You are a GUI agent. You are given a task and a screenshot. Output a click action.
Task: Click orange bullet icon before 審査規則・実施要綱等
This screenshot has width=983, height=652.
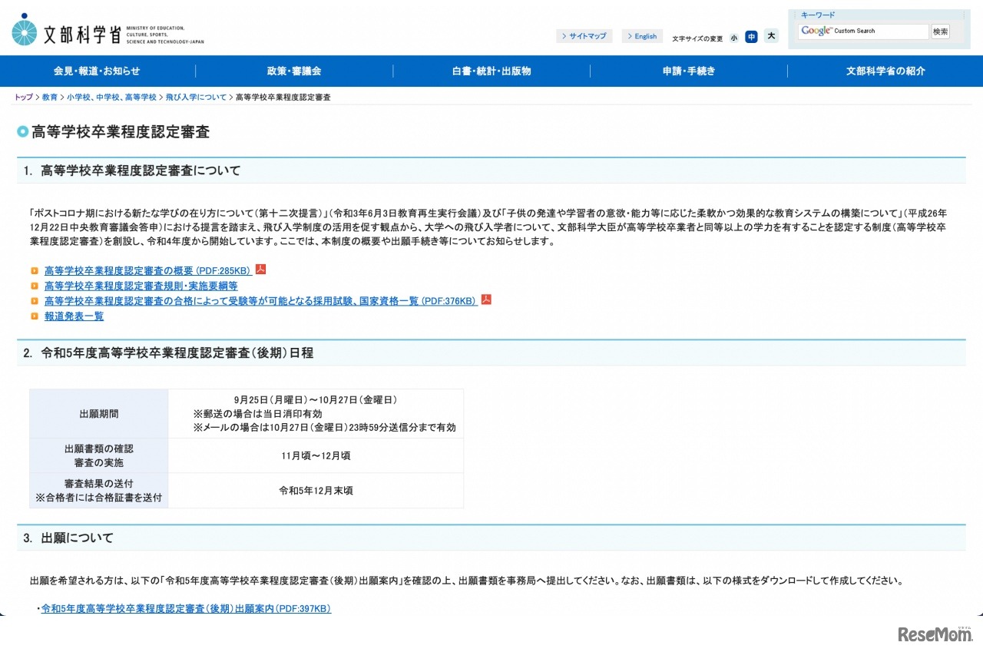[35, 286]
